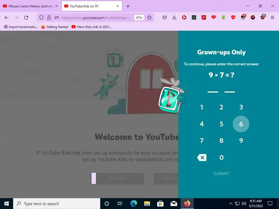Open the Windows Start menu
279x209 pixels.
7,204
